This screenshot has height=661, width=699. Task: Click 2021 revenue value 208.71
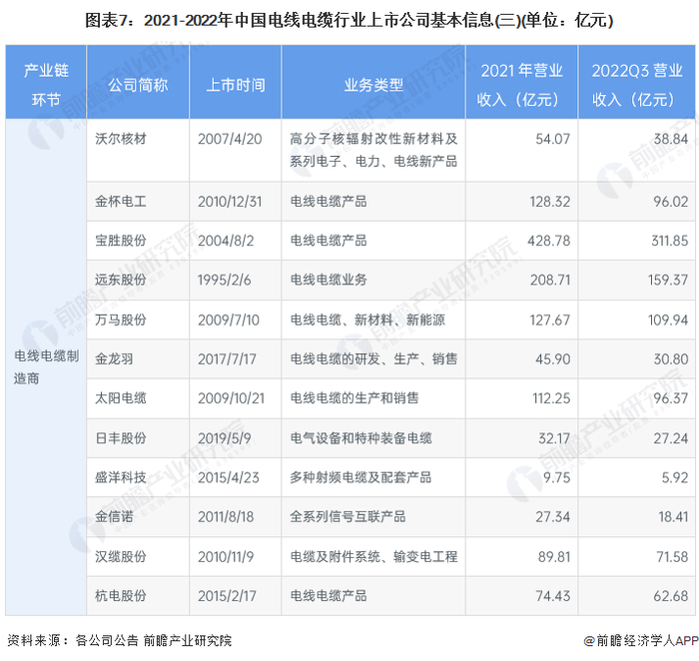coord(550,280)
